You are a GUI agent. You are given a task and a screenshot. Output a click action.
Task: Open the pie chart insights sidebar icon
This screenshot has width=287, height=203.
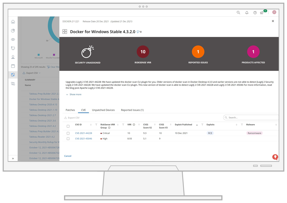tap(13, 31)
